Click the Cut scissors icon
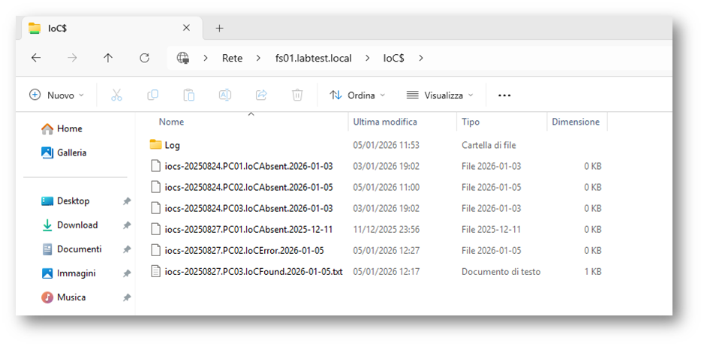This screenshot has height=347, width=704. click(116, 95)
